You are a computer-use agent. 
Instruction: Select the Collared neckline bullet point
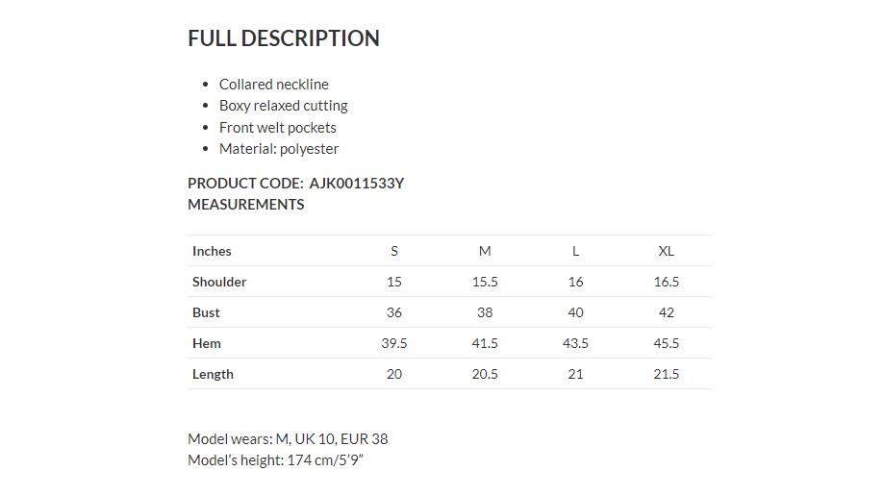click(x=273, y=85)
